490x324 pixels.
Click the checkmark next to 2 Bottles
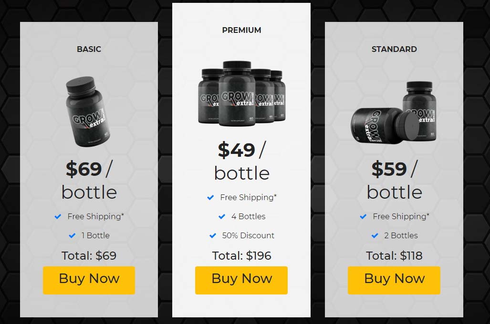click(375, 235)
